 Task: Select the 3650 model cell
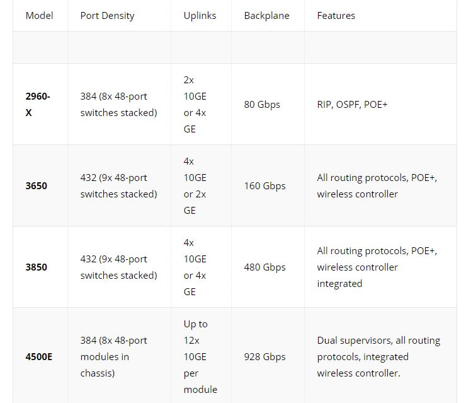coord(37,185)
